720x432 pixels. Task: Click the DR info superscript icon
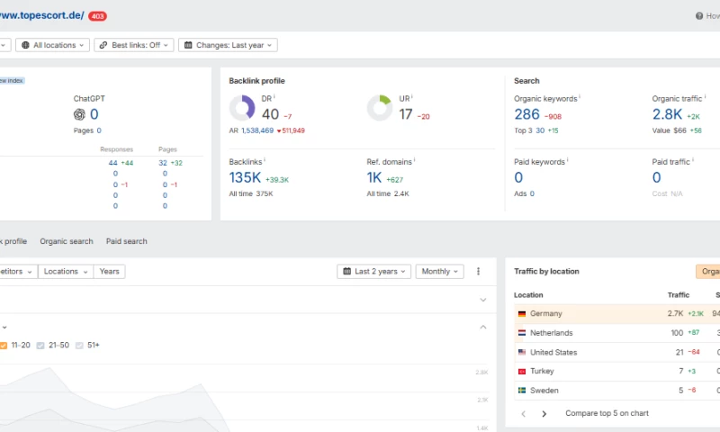click(x=274, y=96)
